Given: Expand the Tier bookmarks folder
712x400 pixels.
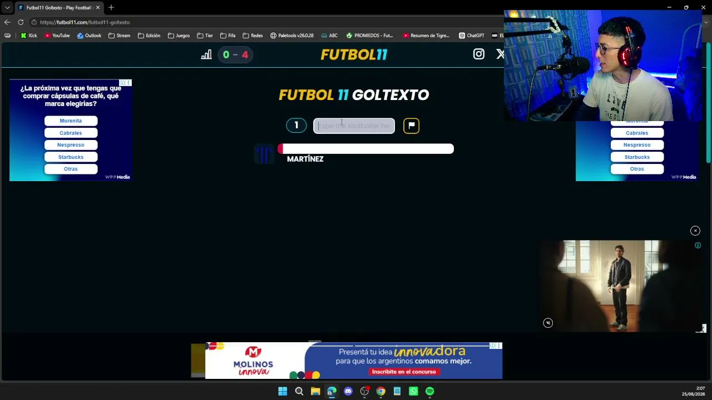Looking at the screenshot, I should (x=205, y=36).
